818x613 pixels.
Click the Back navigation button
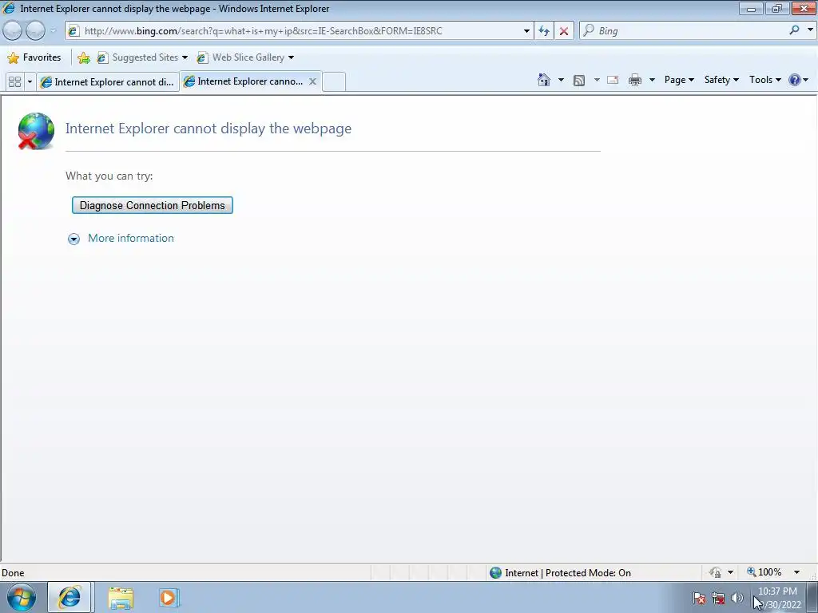click(12, 31)
